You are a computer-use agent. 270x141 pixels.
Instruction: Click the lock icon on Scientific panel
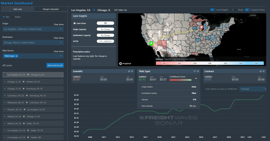point(129,71)
